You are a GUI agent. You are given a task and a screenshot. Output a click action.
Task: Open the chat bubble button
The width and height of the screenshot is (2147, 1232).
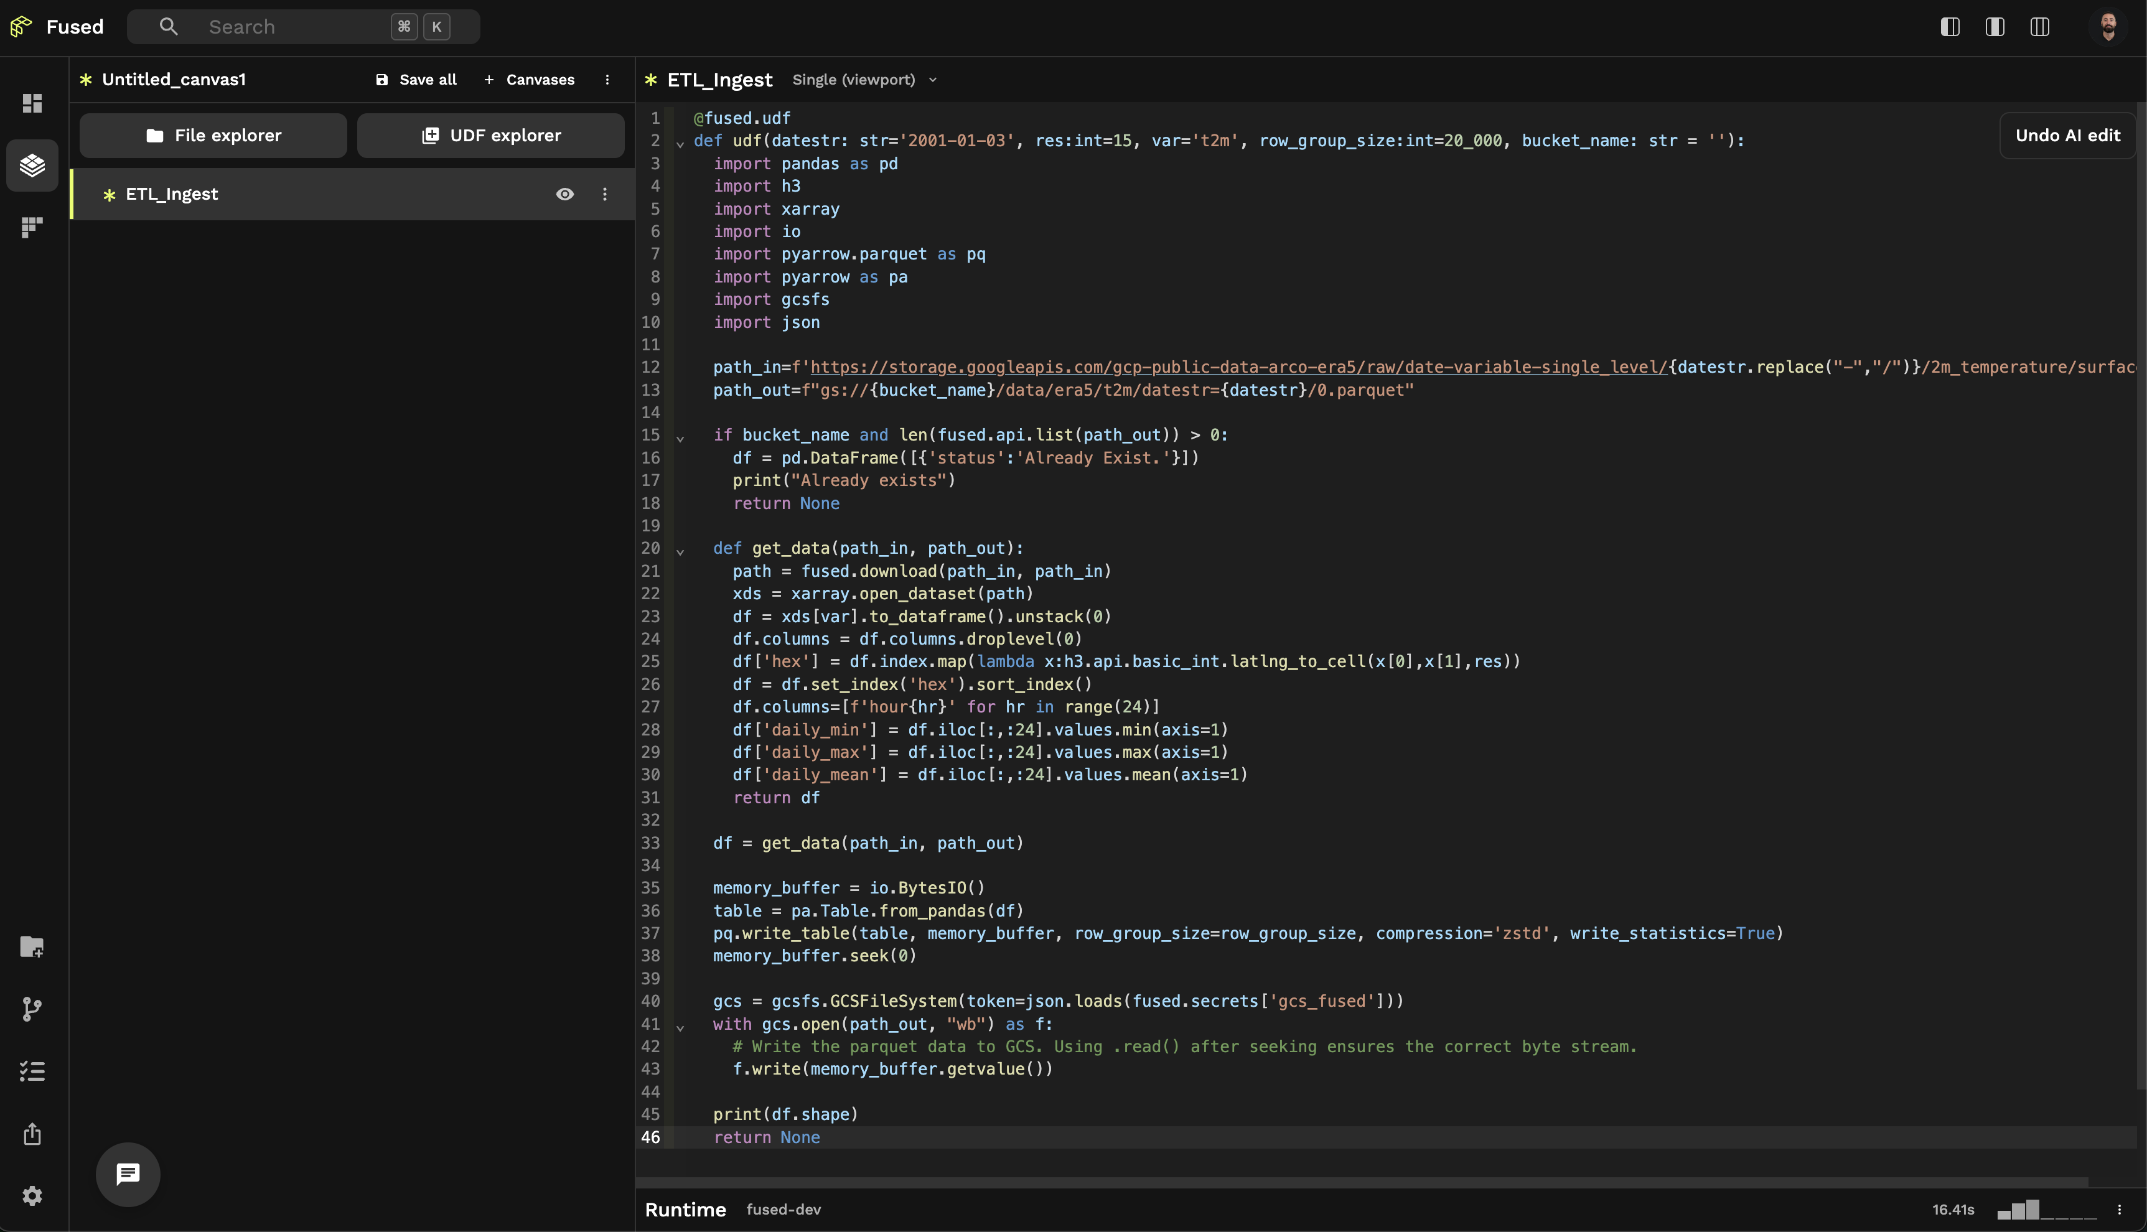[x=127, y=1174]
